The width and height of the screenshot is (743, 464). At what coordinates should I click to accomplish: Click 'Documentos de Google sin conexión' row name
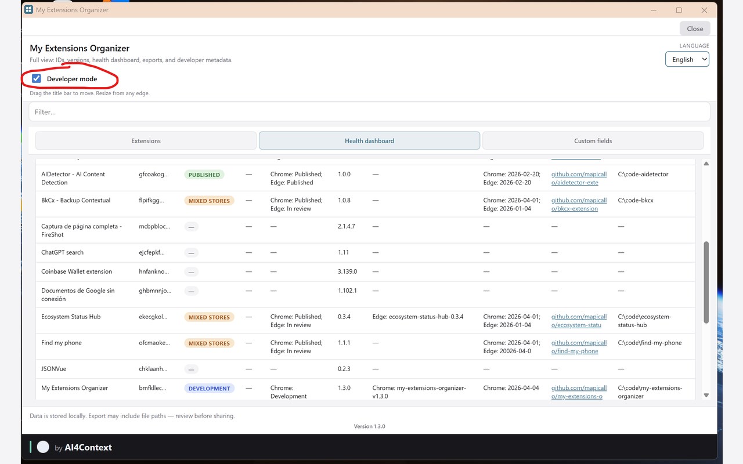78,295
